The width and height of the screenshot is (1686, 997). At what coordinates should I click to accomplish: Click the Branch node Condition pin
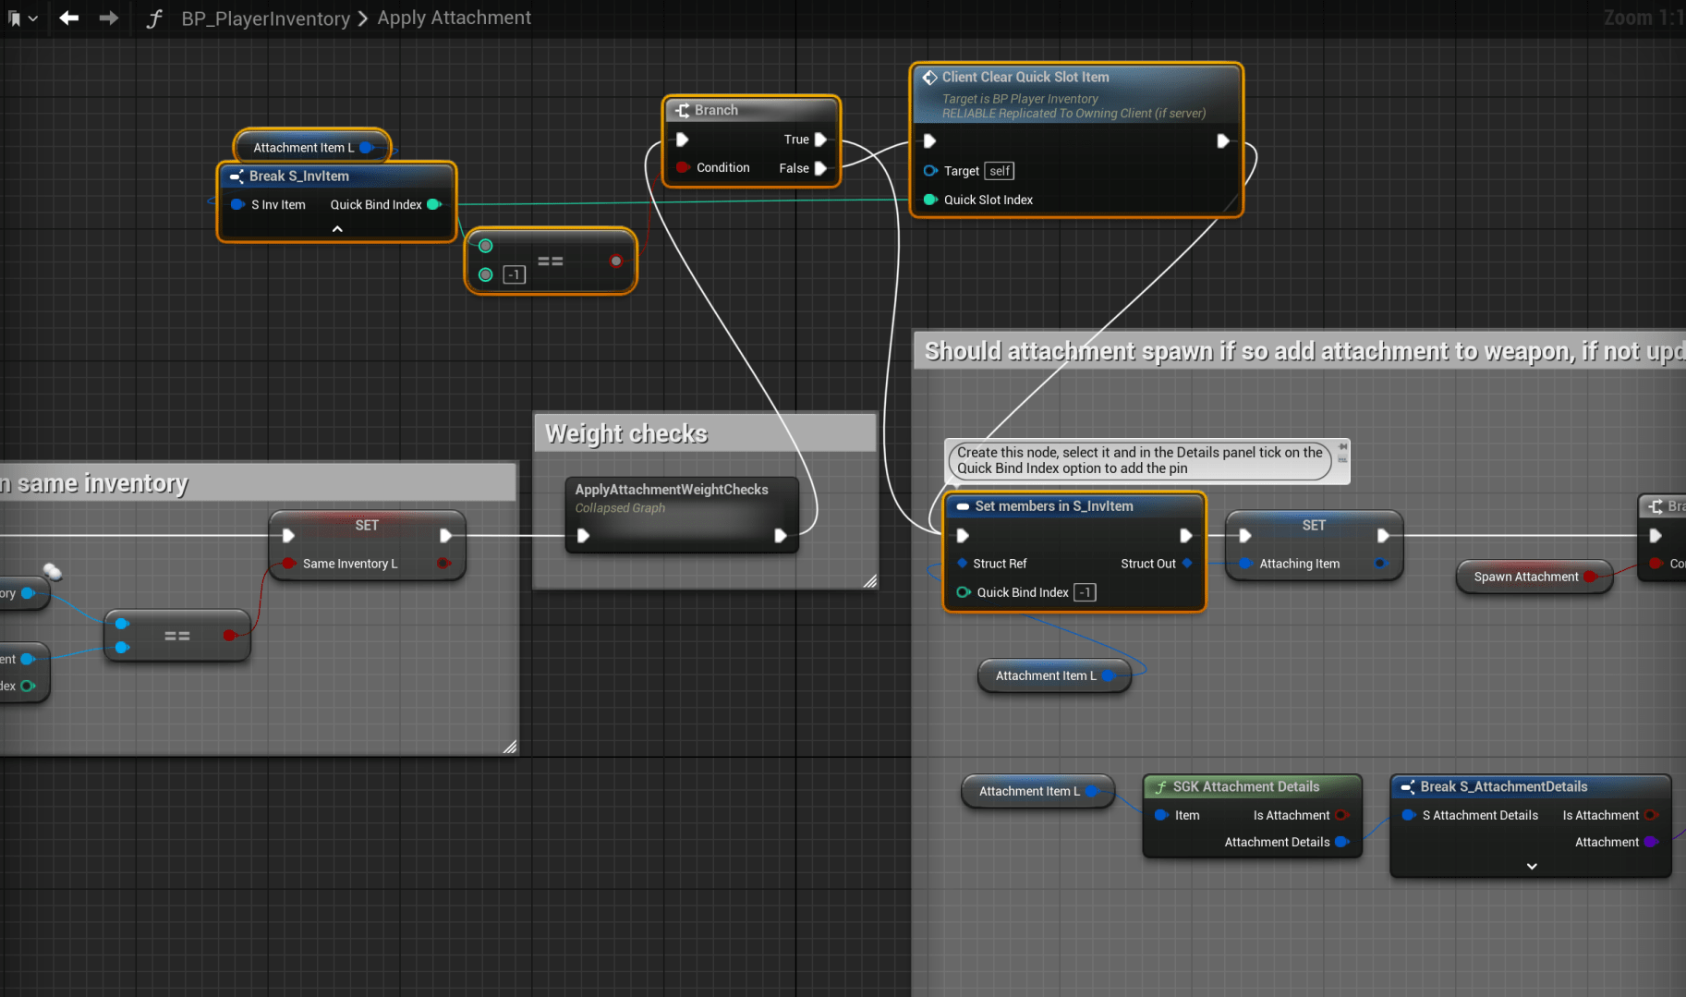pyautogui.click(x=683, y=167)
